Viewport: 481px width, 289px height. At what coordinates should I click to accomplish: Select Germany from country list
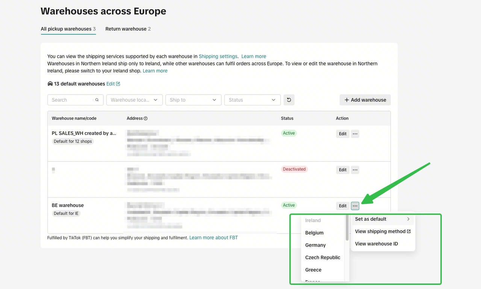[x=316, y=245]
